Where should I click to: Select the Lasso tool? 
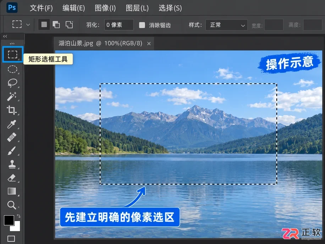pyautogui.click(x=12, y=83)
